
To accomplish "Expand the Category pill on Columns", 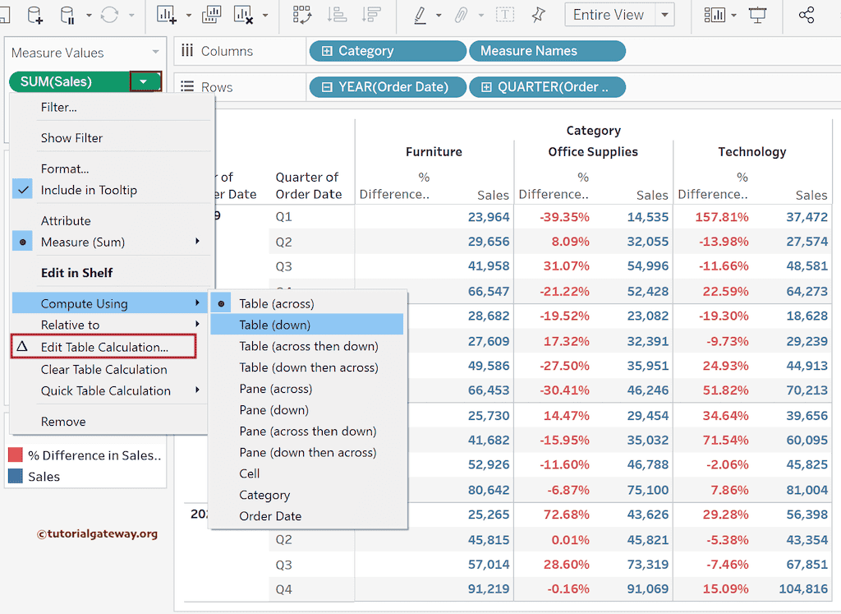I will point(327,51).
